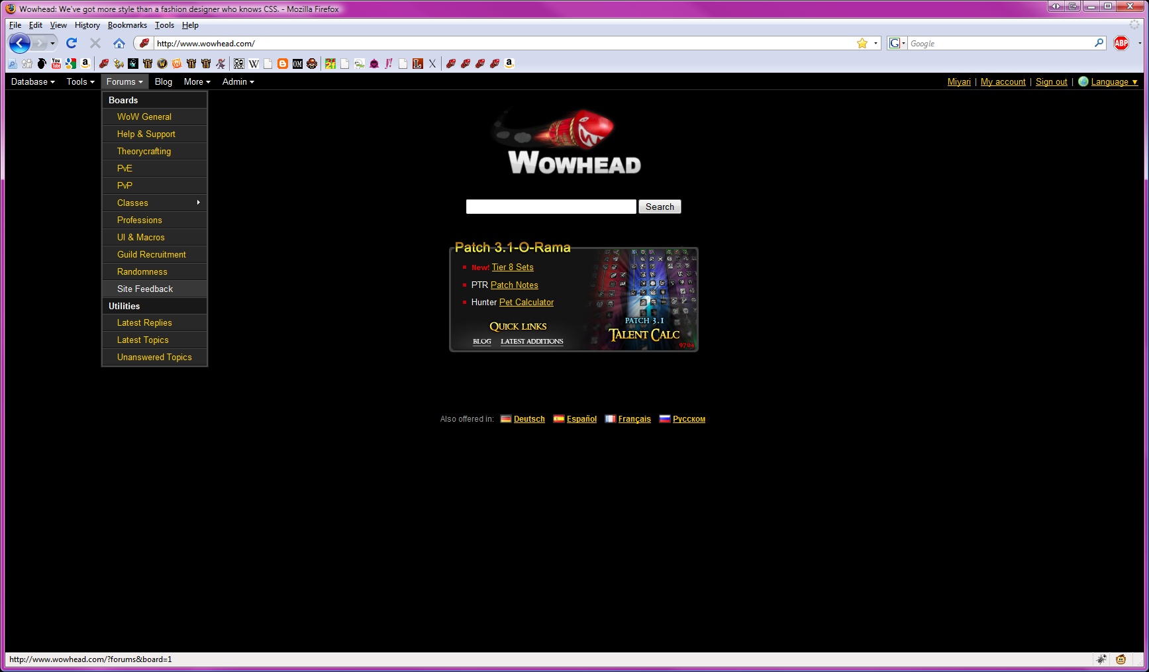Open the magnifier bookmark at toolbar start

(x=13, y=64)
